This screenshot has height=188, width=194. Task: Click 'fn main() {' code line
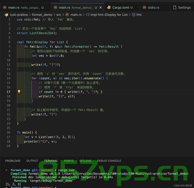(x=27, y=132)
